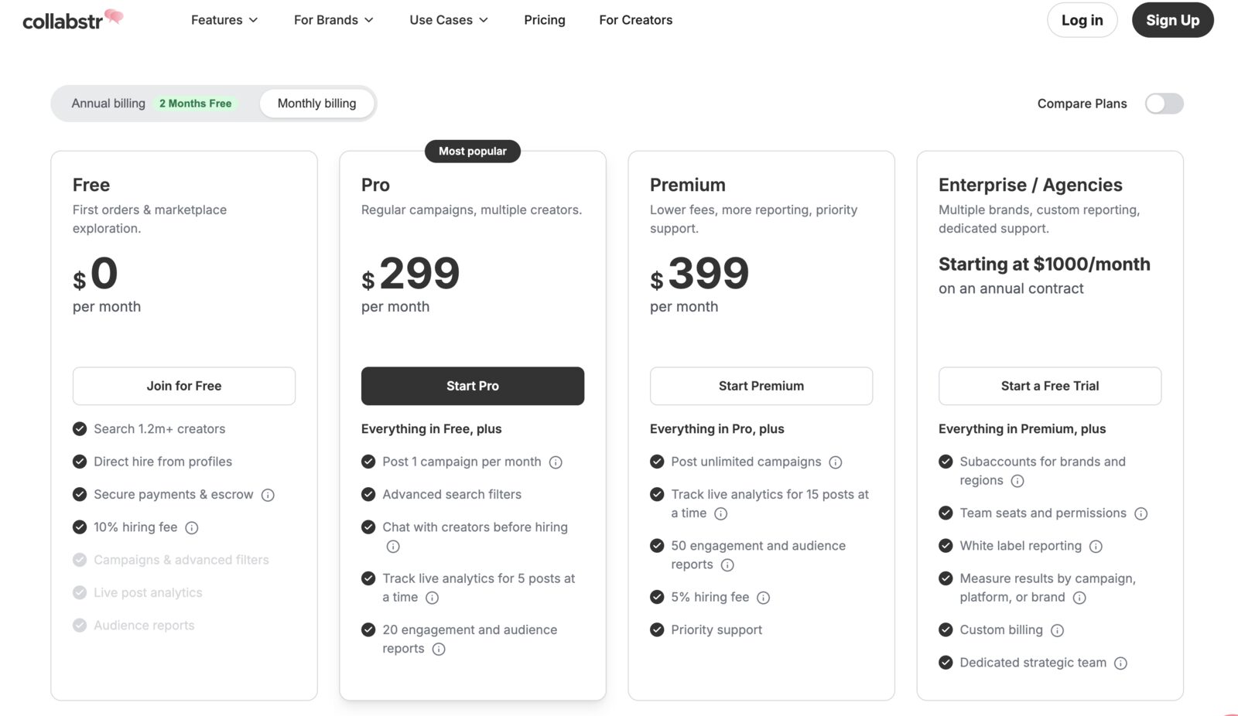Go to Pricing in navigation
This screenshot has width=1238, height=716.
[x=545, y=20]
